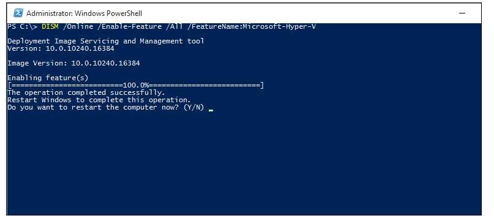The height and width of the screenshot is (221, 494).
Task: Click the /Online parameter in the command
Action: point(78,27)
